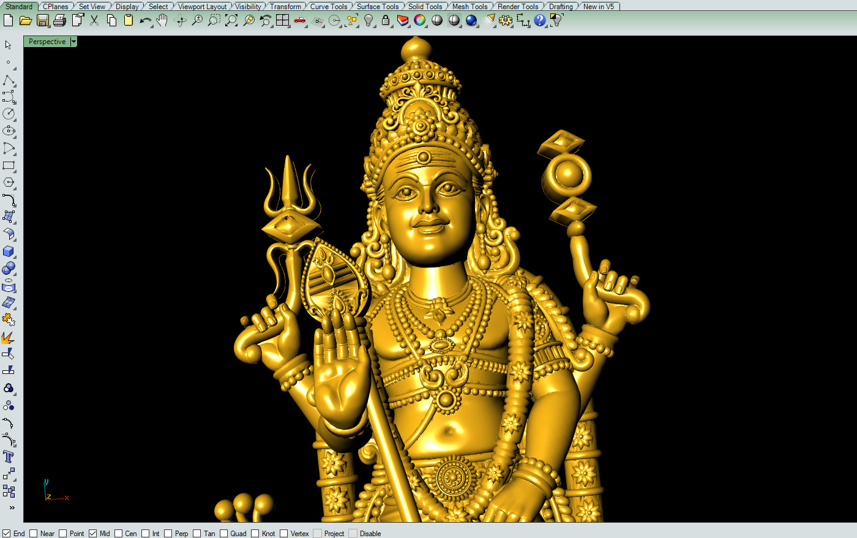Click the Zoom Window icon
Image resolution: width=857 pixels, height=538 pixels.
(214, 20)
